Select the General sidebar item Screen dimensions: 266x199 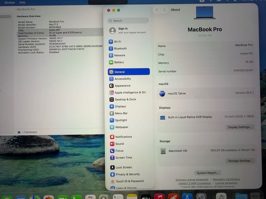pyautogui.click(x=129, y=72)
